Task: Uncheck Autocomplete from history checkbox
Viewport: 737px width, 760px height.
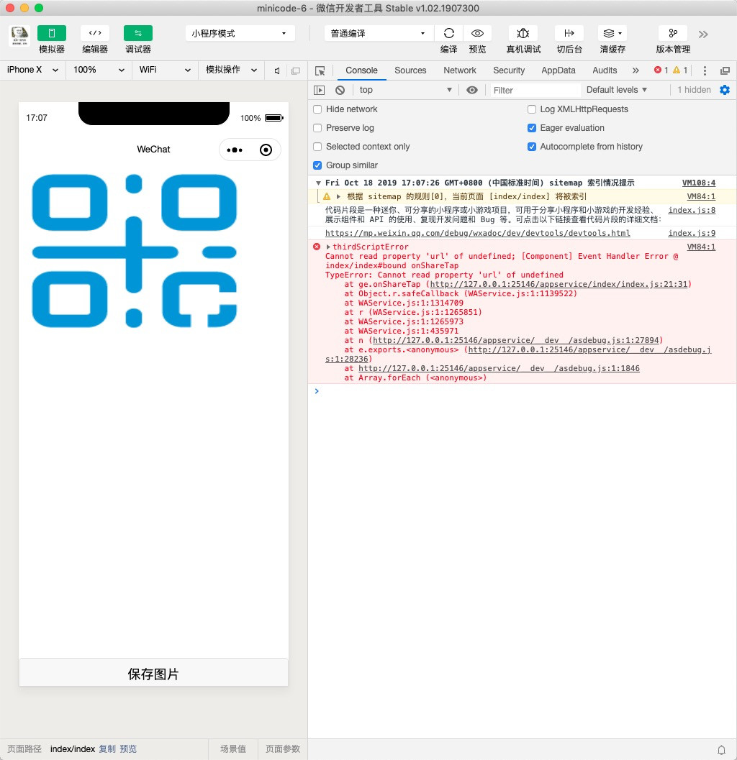Action: (532, 147)
